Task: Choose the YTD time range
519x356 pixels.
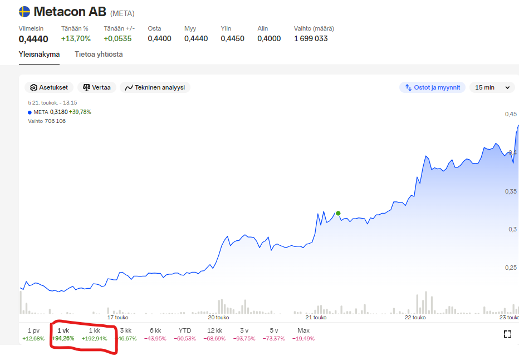Action: [x=184, y=334]
